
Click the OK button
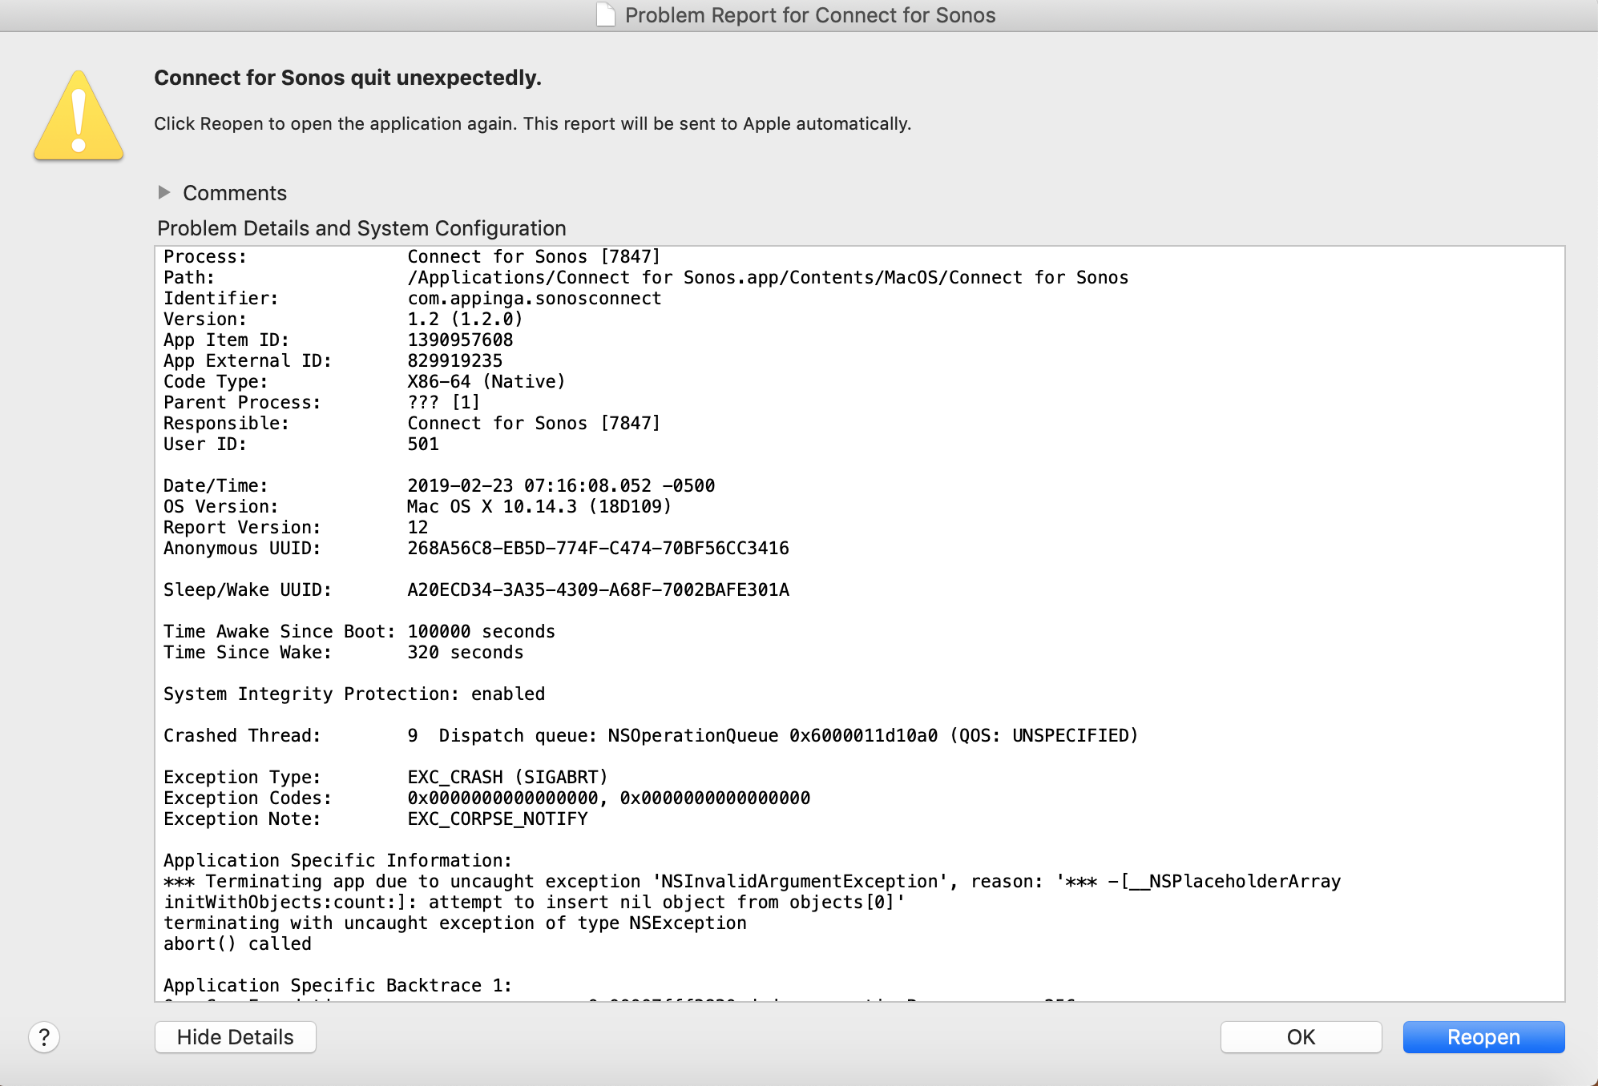point(1301,1037)
